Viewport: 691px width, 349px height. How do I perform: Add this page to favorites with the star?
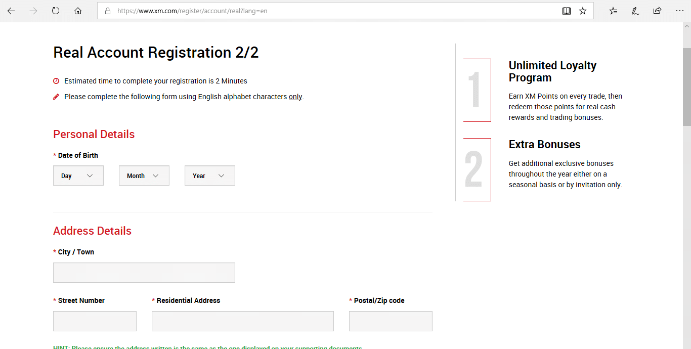[582, 10]
